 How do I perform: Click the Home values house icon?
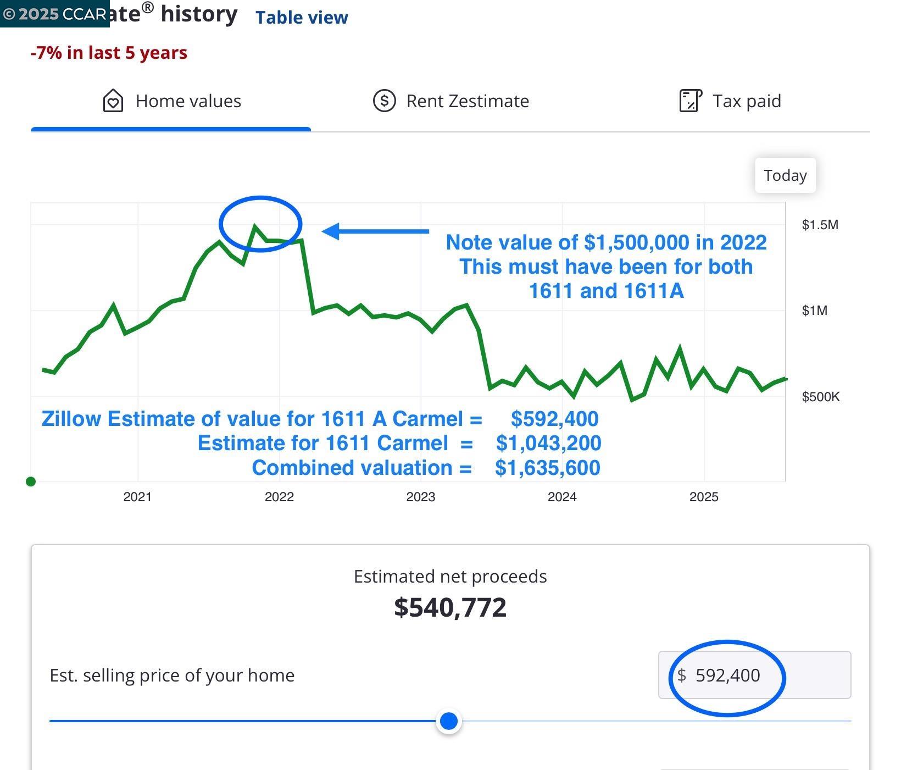coord(113,101)
